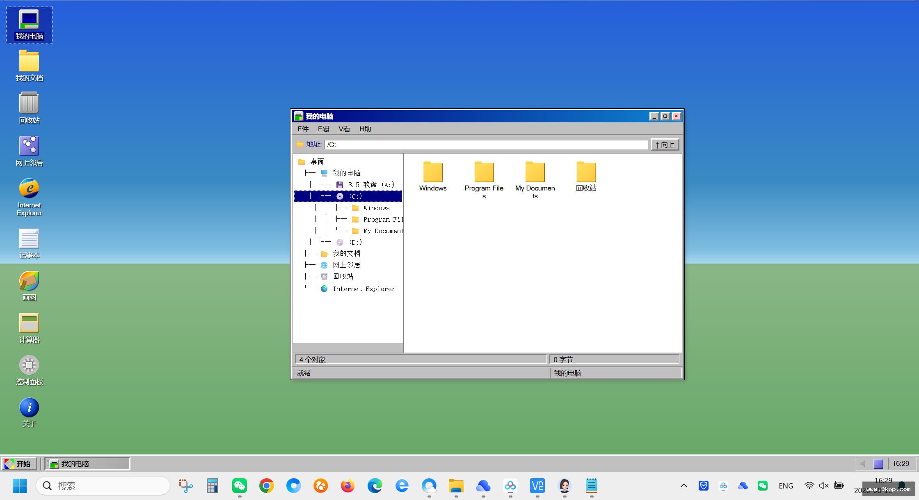Open the 控制面板 control panel icon
The image size is (919, 500).
pyautogui.click(x=29, y=370)
